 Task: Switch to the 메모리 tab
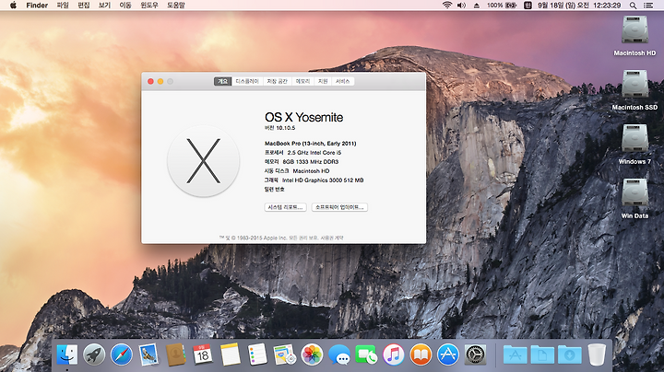302,81
